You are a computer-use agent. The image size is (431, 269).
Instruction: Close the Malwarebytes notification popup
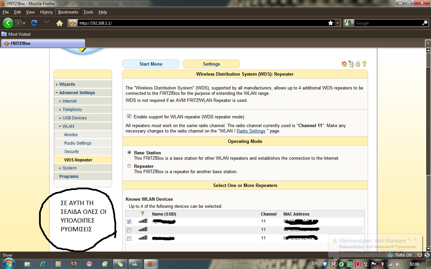pyautogui.click(x=416, y=239)
